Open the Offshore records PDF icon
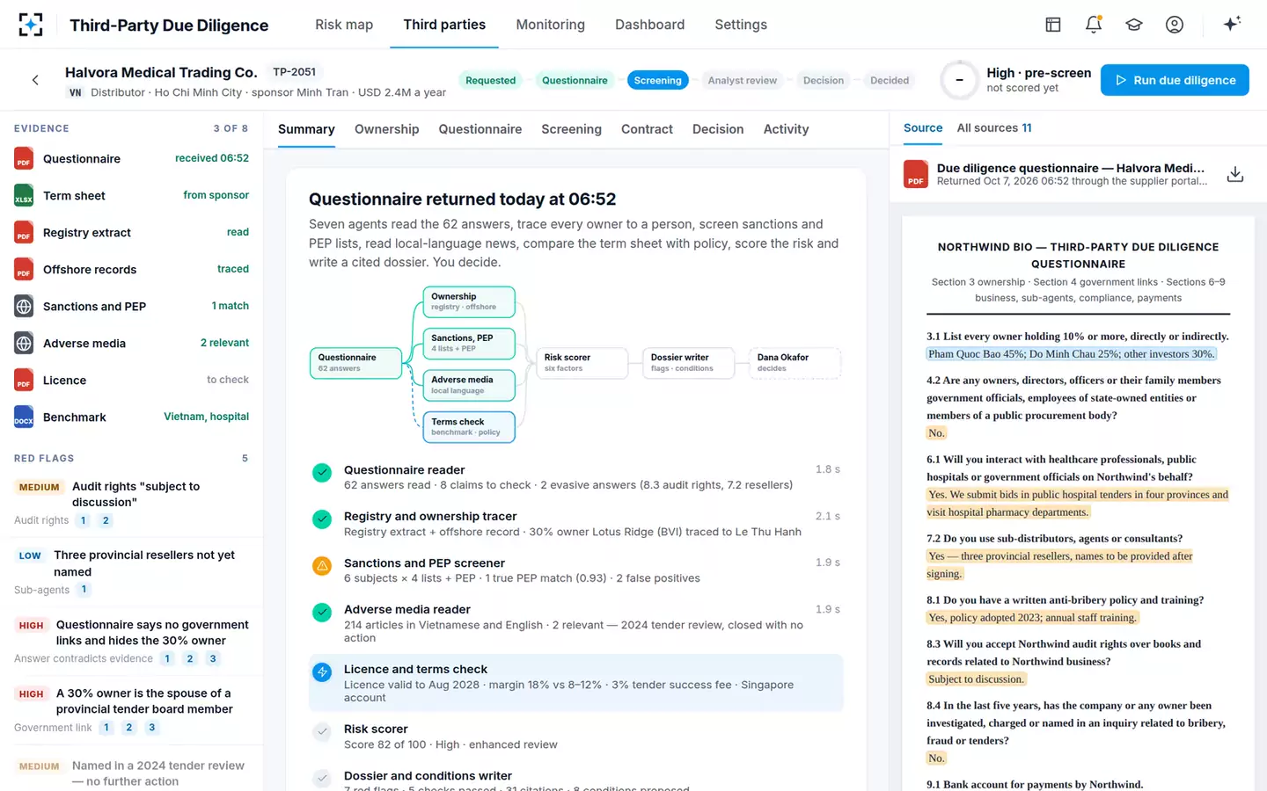 (x=24, y=270)
